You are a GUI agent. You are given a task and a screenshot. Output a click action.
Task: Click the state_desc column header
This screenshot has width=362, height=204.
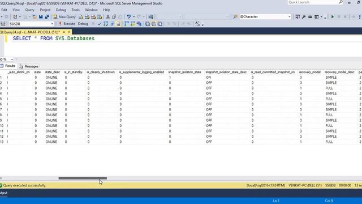53,72
